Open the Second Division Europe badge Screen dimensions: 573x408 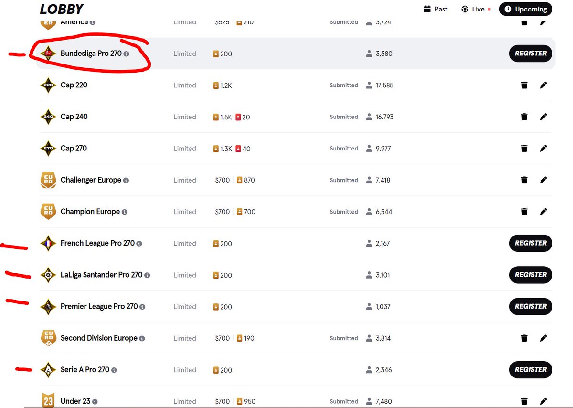(x=48, y=338)
